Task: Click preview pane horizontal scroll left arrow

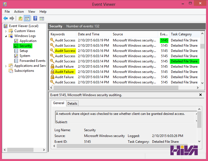Action: 54,146
